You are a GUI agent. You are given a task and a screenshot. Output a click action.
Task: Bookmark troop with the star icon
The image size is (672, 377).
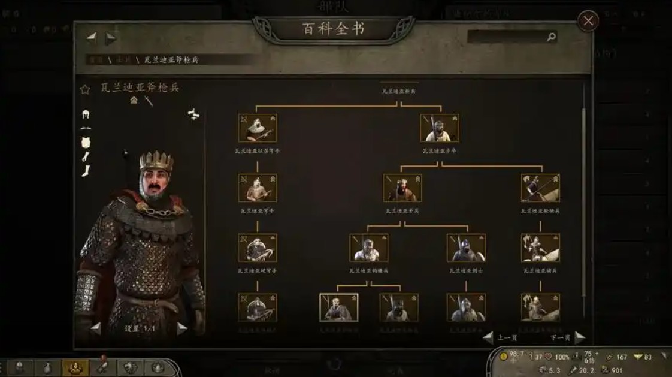click(x=85, y=89)
